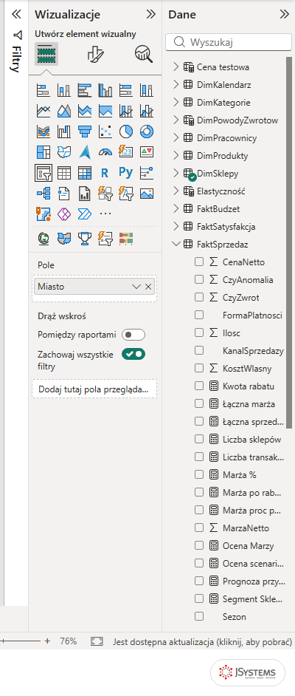Disable Zachowaj wszystkie filtry switch
This screenshot has height=696, width=295.
pyautogui.click(x=133, y=354)
